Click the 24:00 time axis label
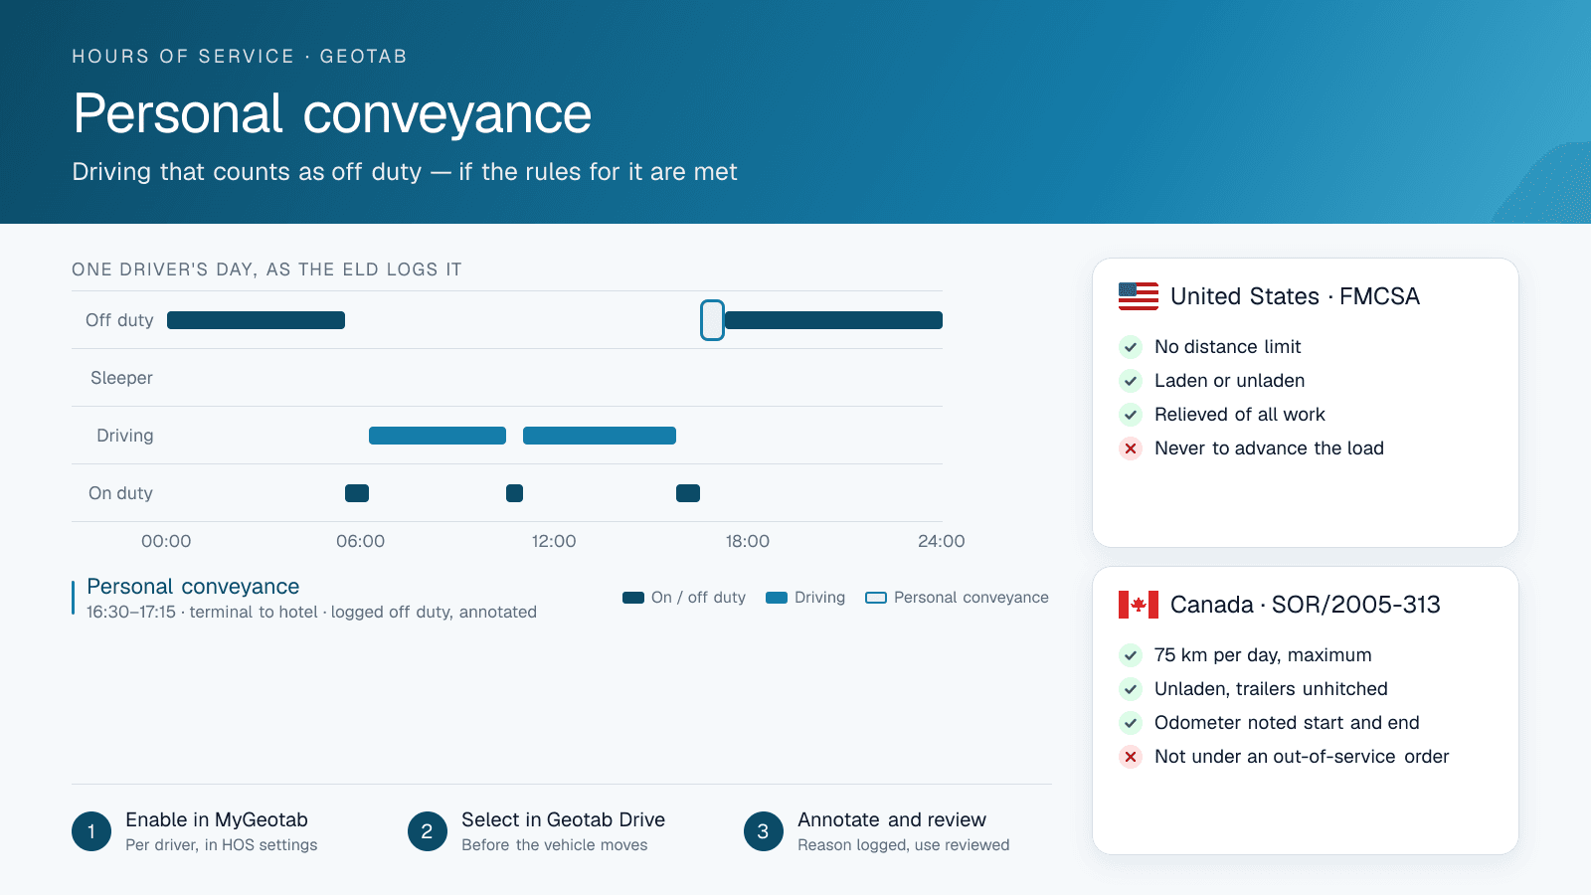 pyautogui.click(x=942, y=541)
